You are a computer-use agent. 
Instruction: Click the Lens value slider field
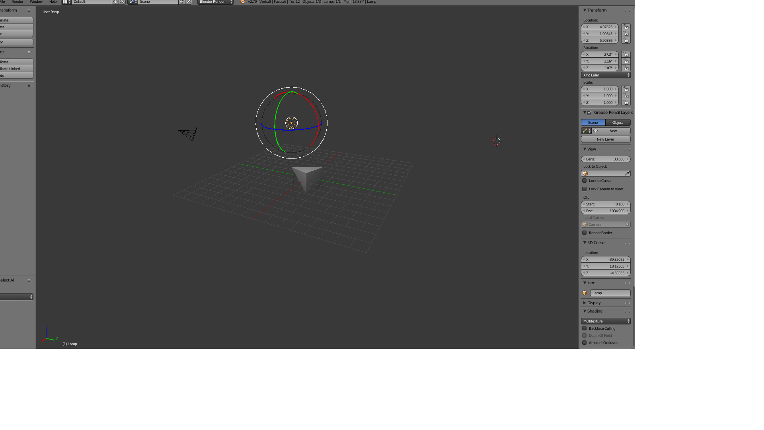pos(606,159)
